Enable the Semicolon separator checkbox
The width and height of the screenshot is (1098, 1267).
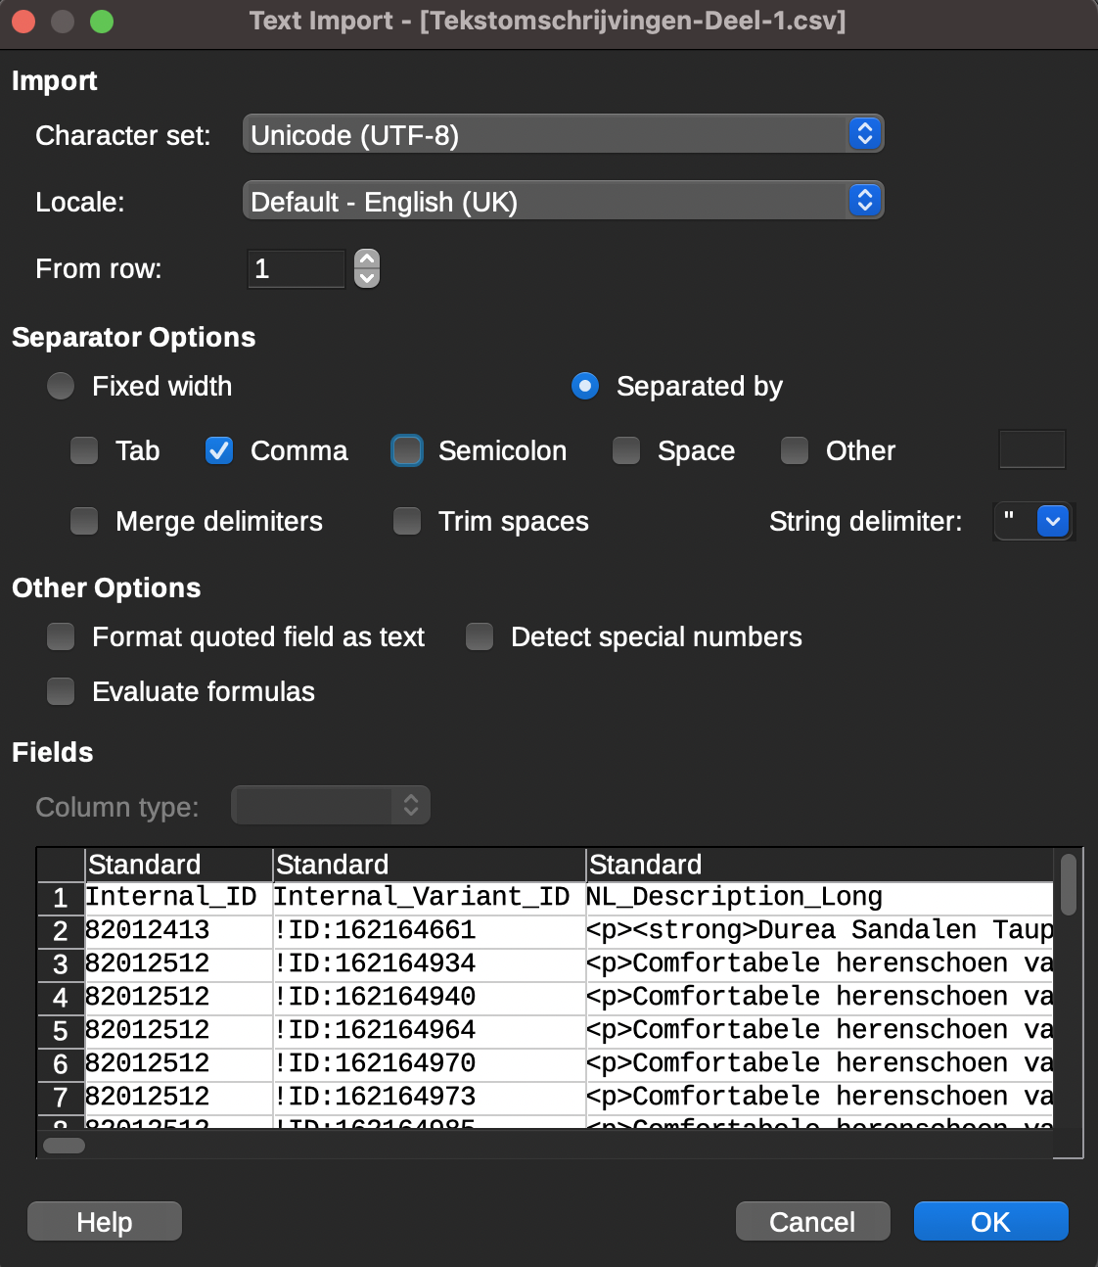click(x=407, y=450)
